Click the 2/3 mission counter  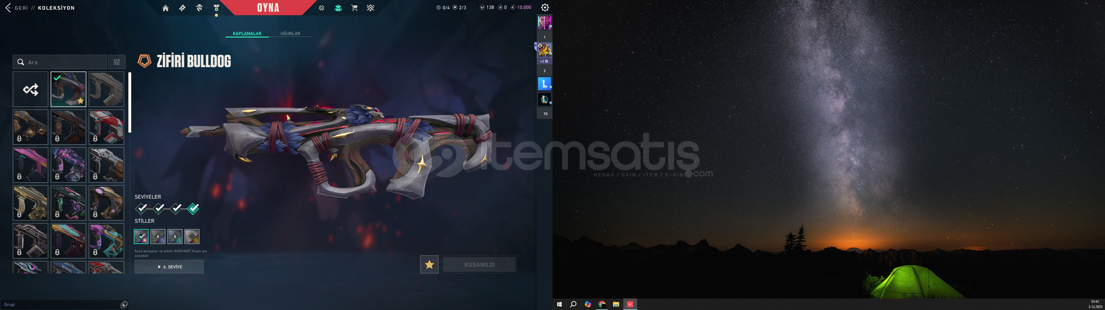coord(459,7)
